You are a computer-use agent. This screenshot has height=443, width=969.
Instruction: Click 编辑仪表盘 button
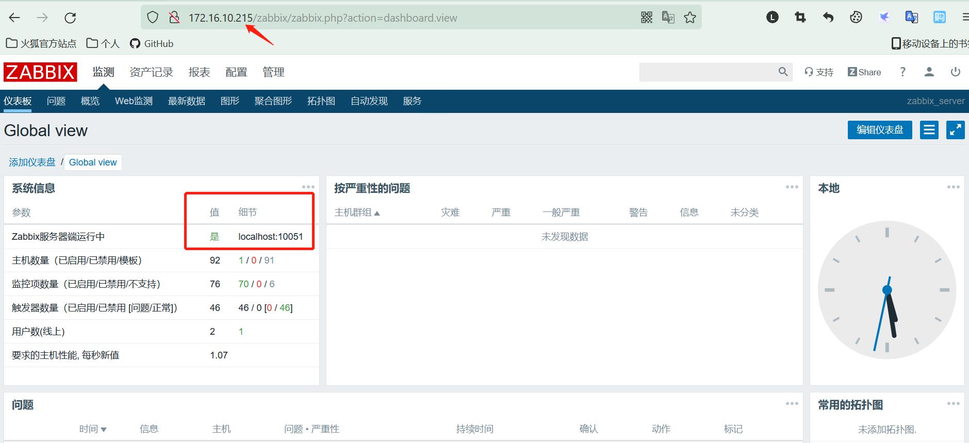pos(880,130)
